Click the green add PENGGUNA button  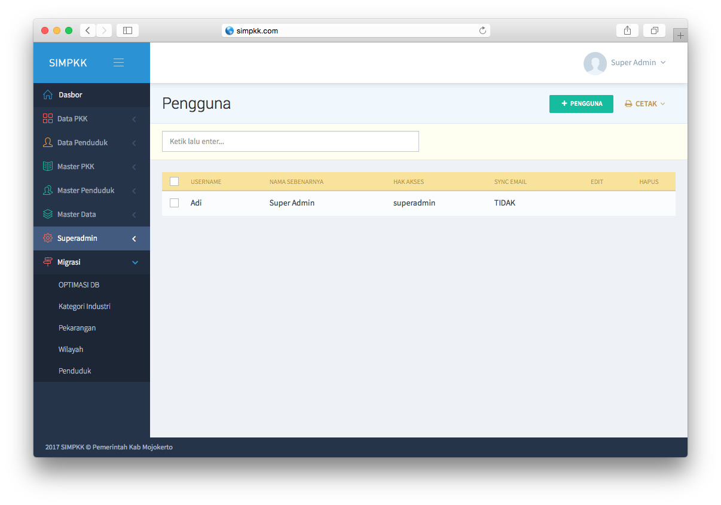(581, 104)
